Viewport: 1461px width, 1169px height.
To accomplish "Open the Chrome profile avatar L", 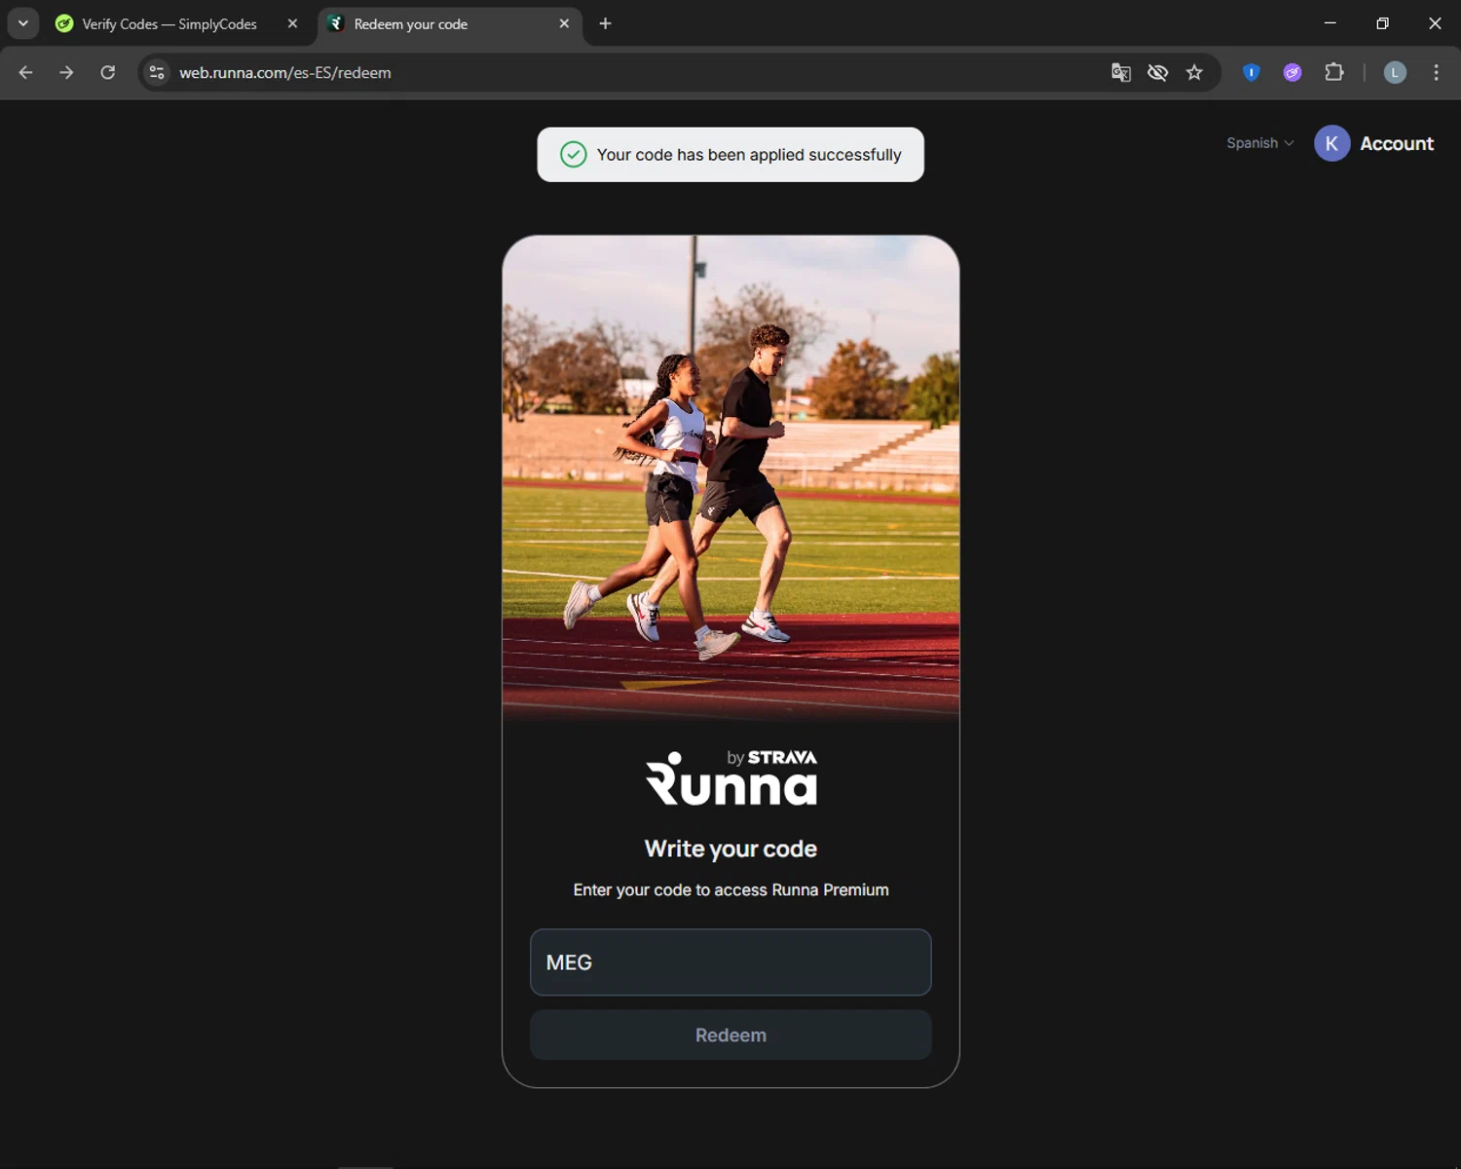I will (x=1395, y=72).
